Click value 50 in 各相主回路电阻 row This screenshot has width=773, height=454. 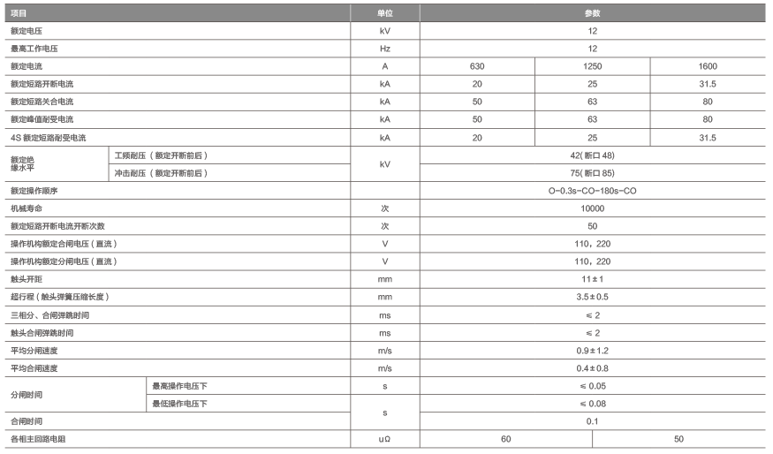coord(678,440)
